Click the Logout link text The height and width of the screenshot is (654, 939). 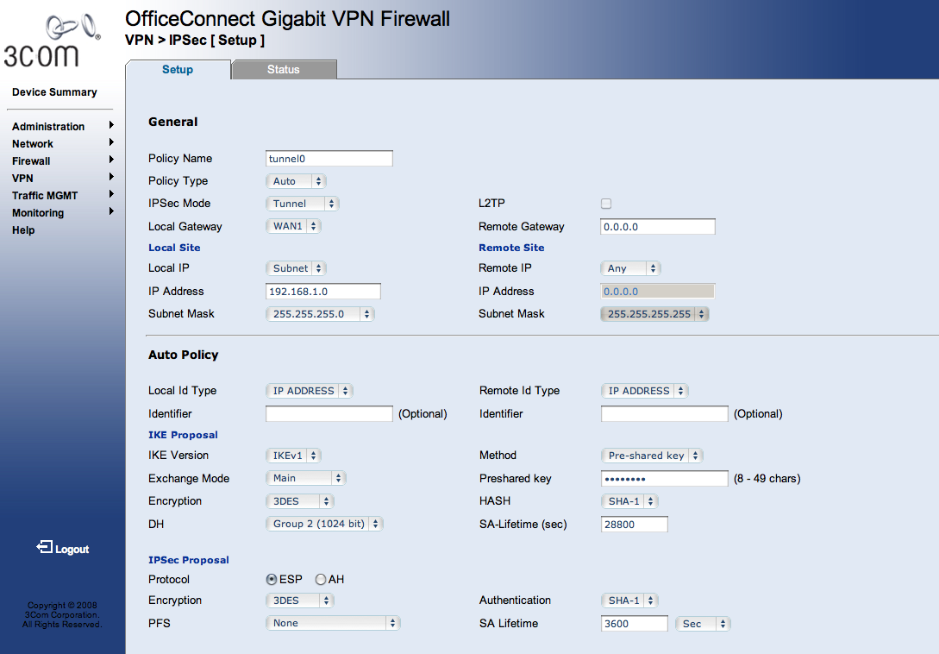point(72,549)
